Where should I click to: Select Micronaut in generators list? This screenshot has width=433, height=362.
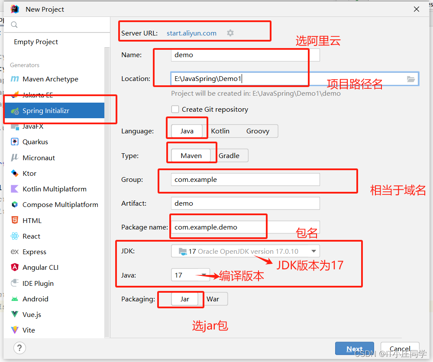click(x=55, y=158)
